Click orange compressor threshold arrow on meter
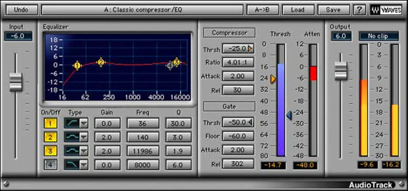Viewport: 408px width, 191px height. [273, 79]
